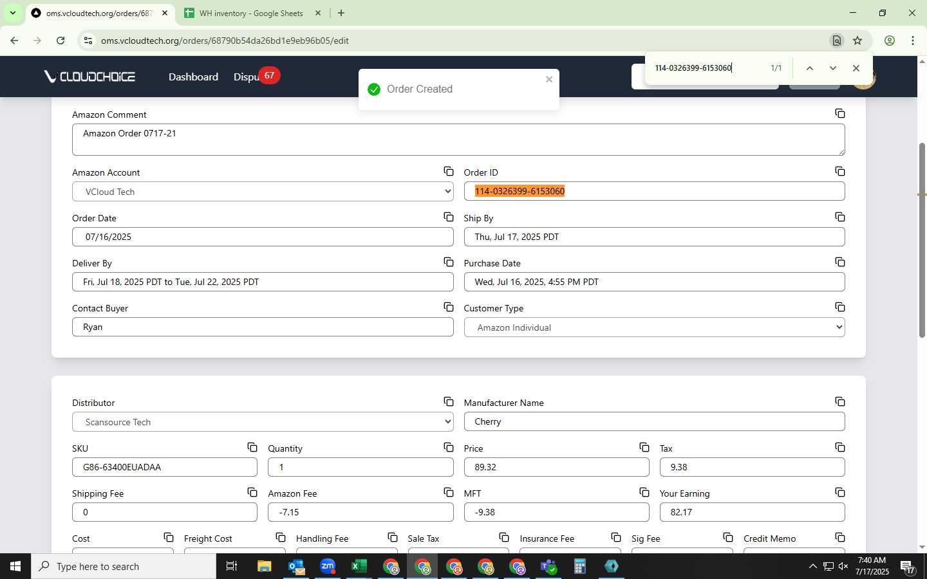This screenshot has height=579, width=927.
Task: Open the Customer Type dropdown
Action: [654, 327]
